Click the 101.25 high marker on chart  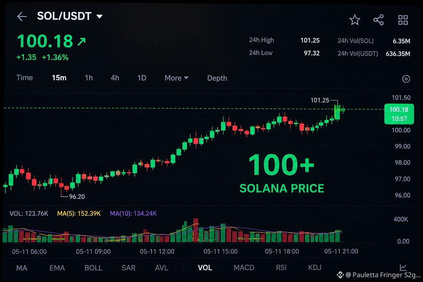[x=320, y=100]
